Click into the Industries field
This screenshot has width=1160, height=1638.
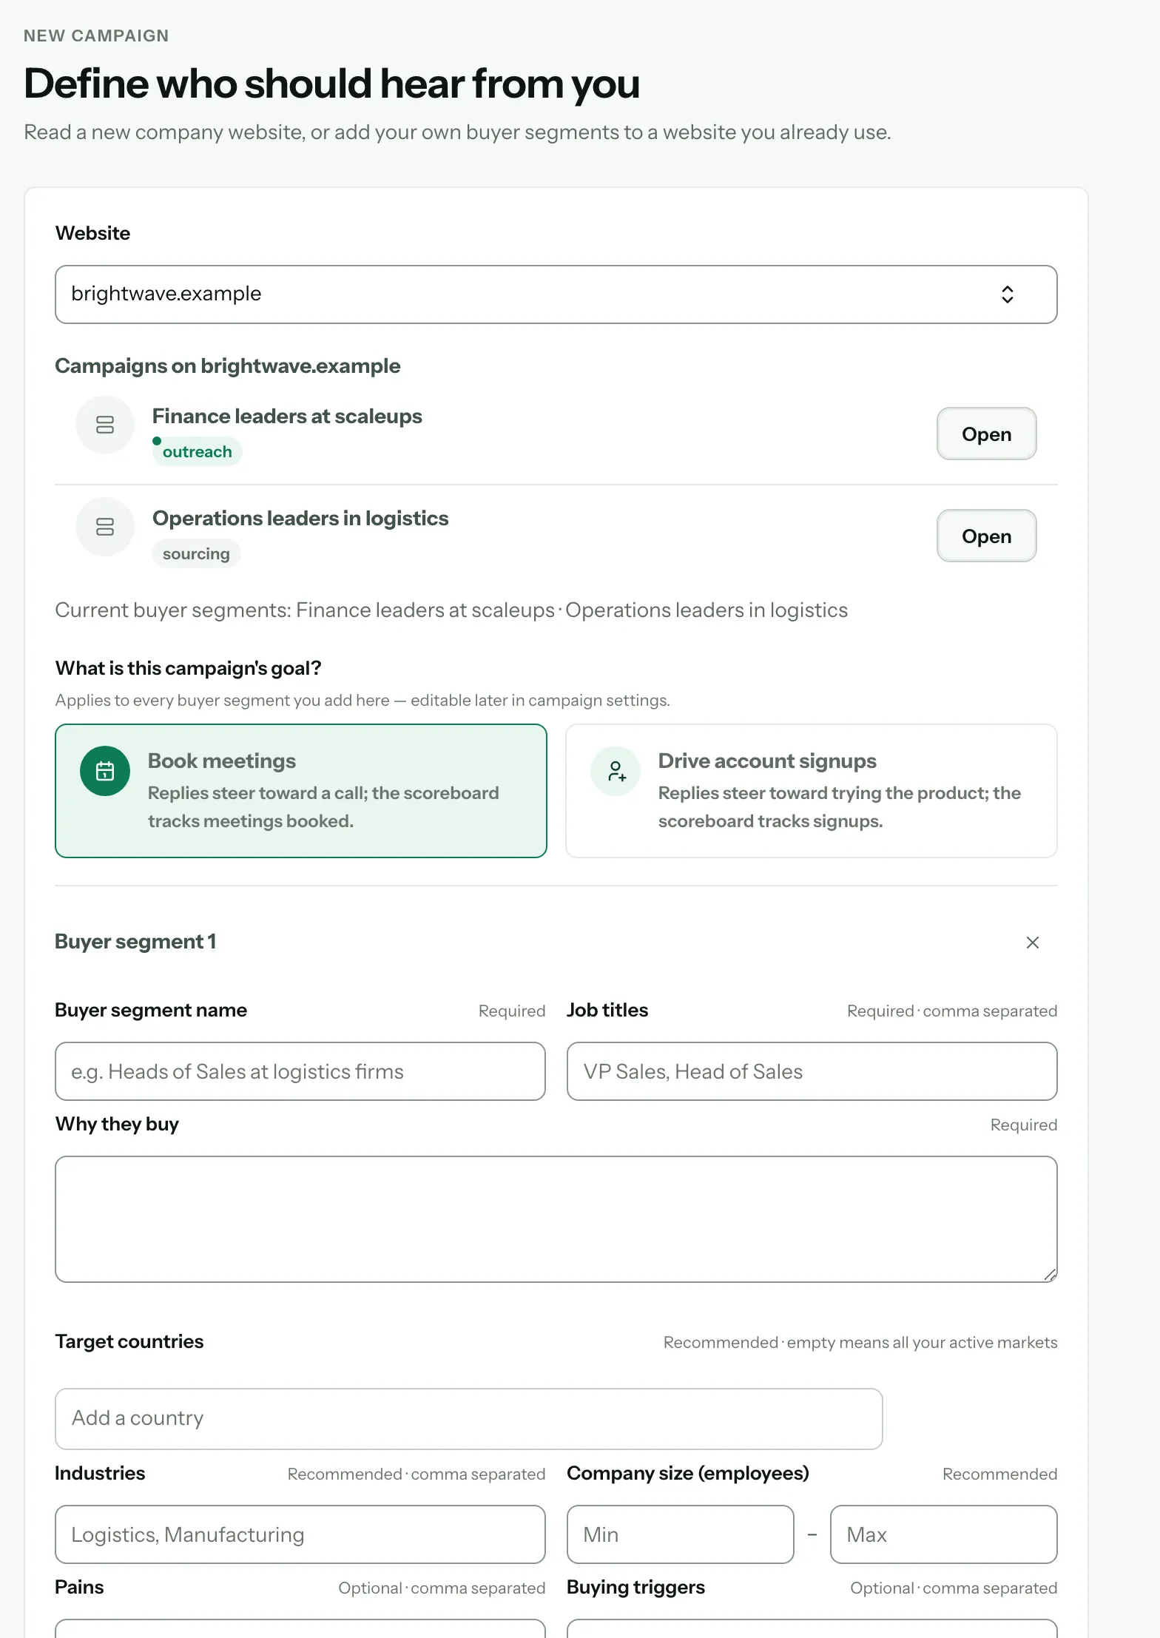[x=300, y=1534]
